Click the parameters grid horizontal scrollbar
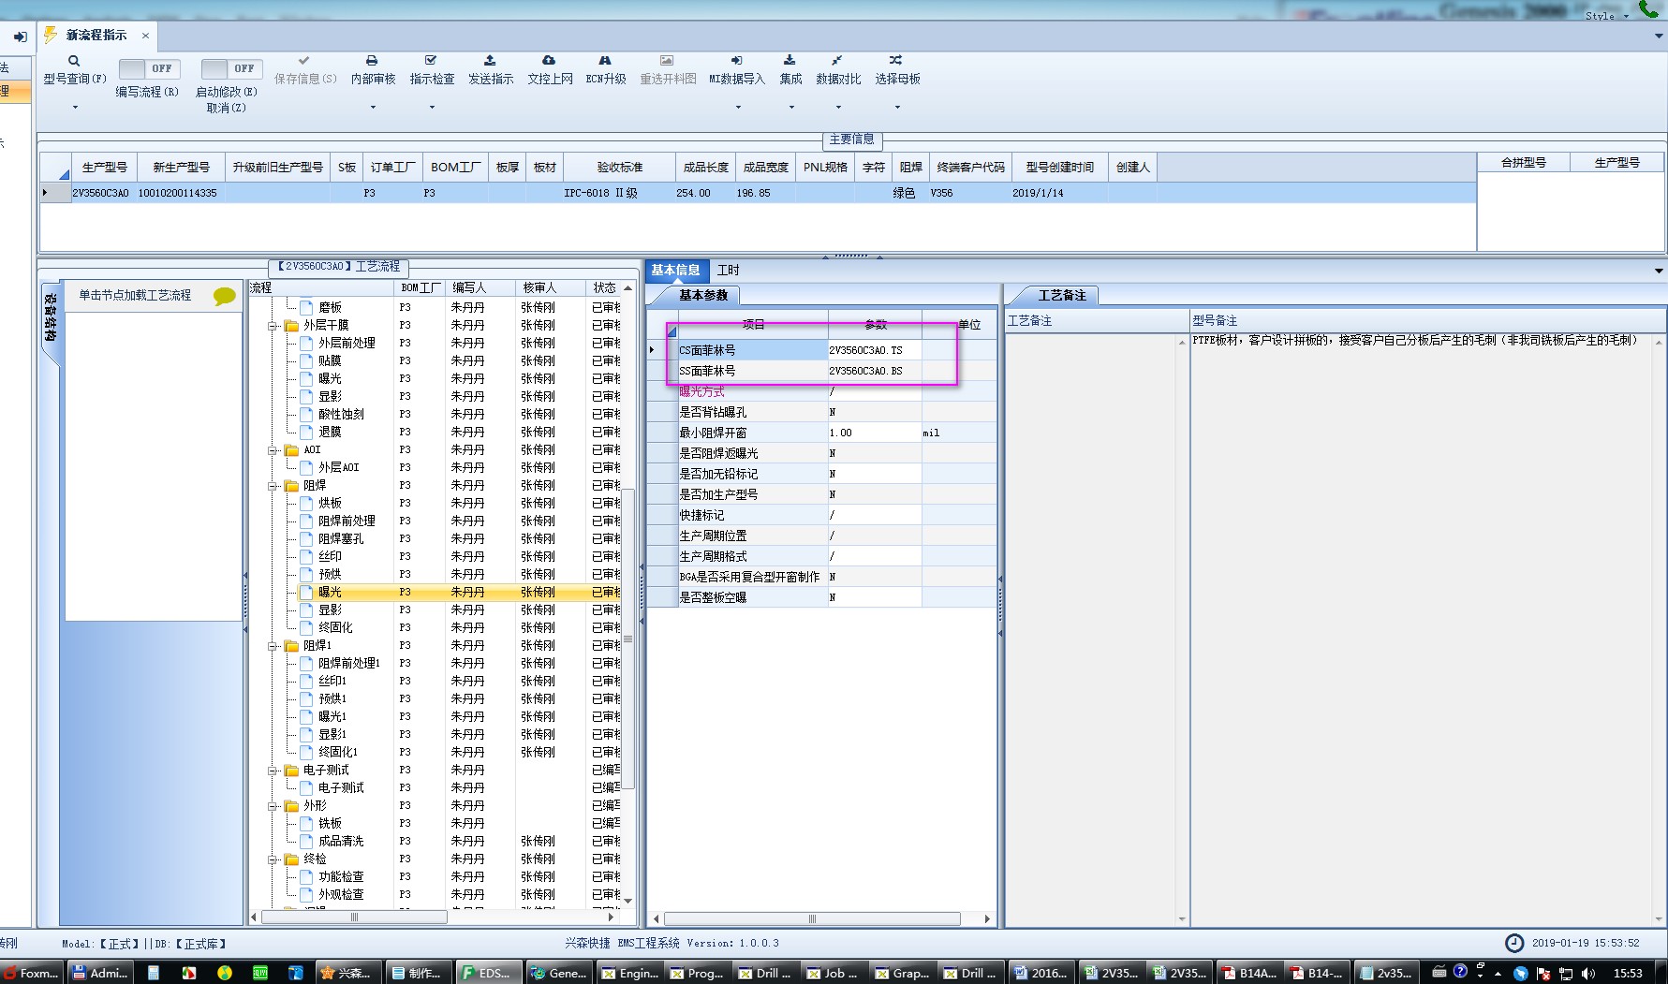 812,918
